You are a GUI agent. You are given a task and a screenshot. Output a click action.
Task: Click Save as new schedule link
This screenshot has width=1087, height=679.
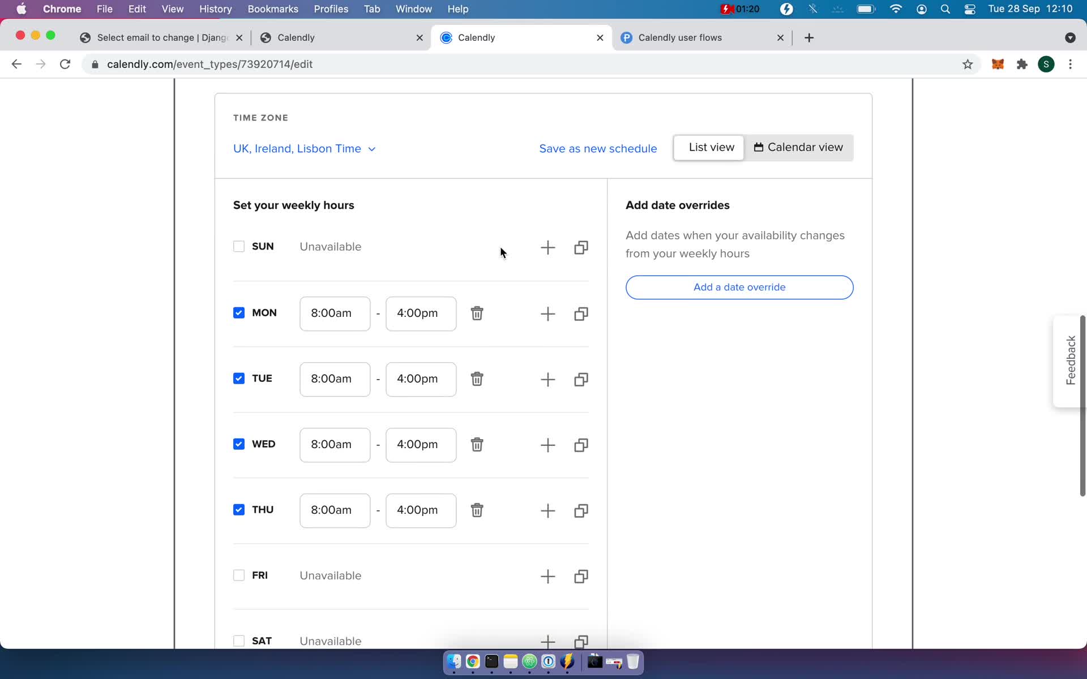coord(598,149)
